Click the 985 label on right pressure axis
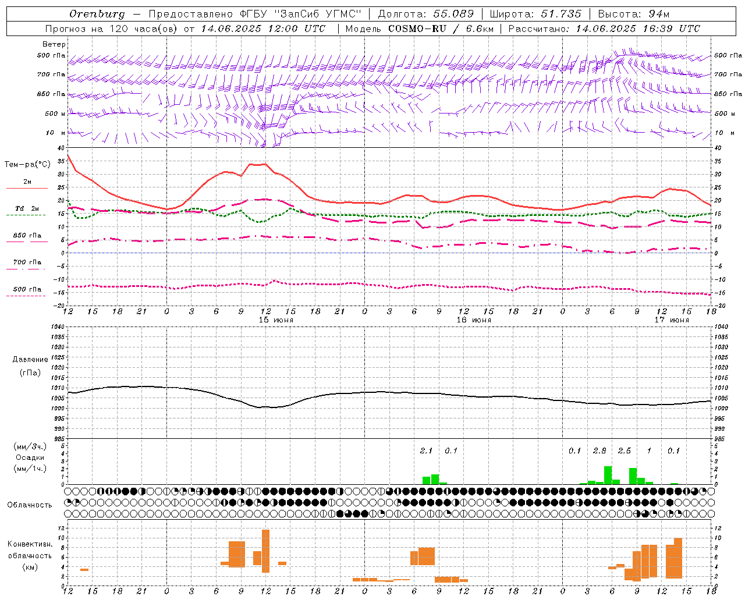Image resolution: width=745 pixels, height=596 pixels. 721,439
